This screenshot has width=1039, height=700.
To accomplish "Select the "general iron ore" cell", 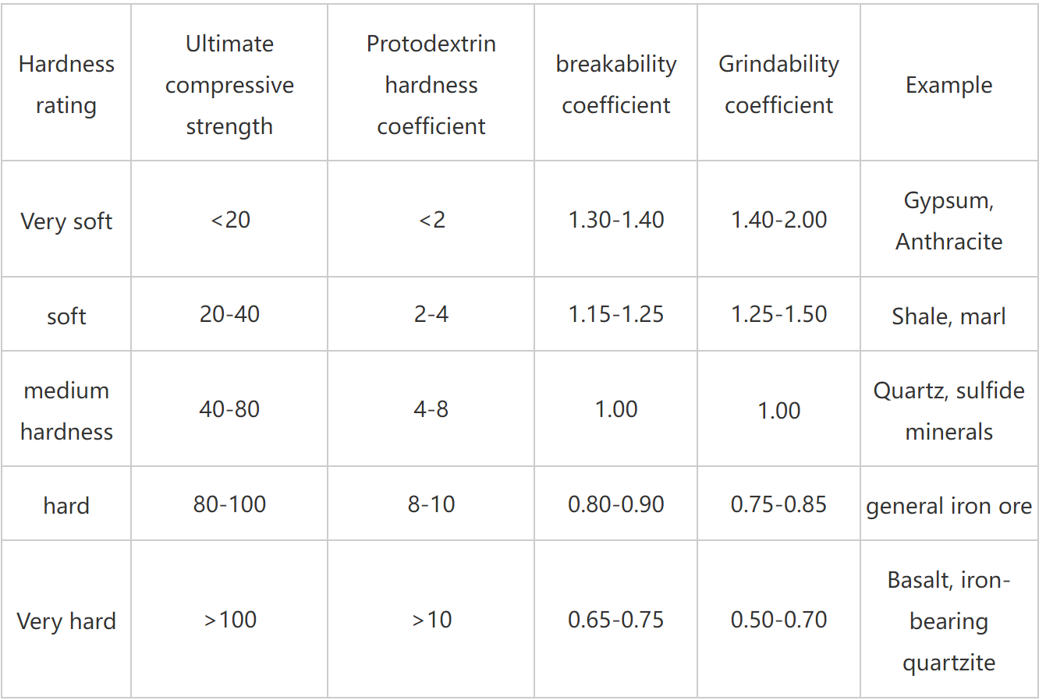I will coord(949,506).
